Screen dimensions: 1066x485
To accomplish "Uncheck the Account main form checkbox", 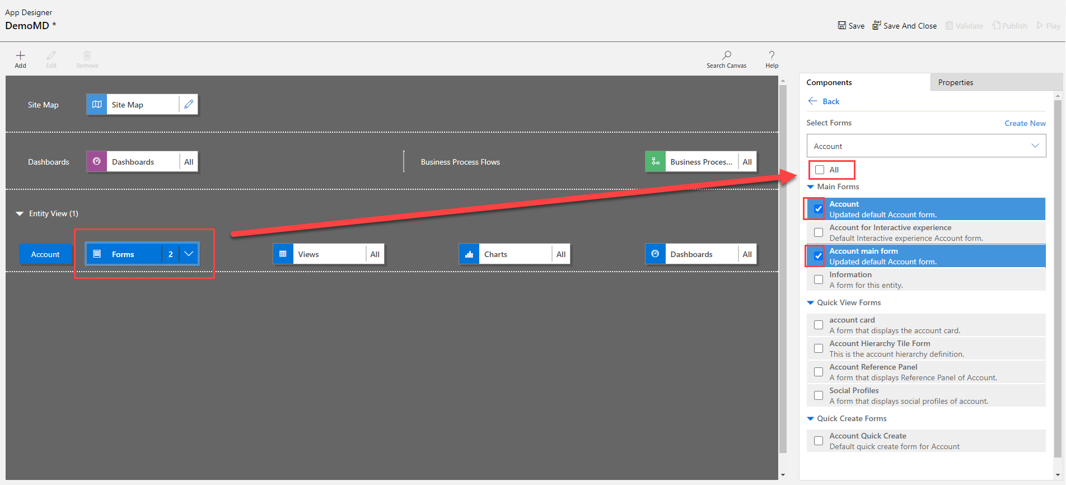I will [818, 256].
